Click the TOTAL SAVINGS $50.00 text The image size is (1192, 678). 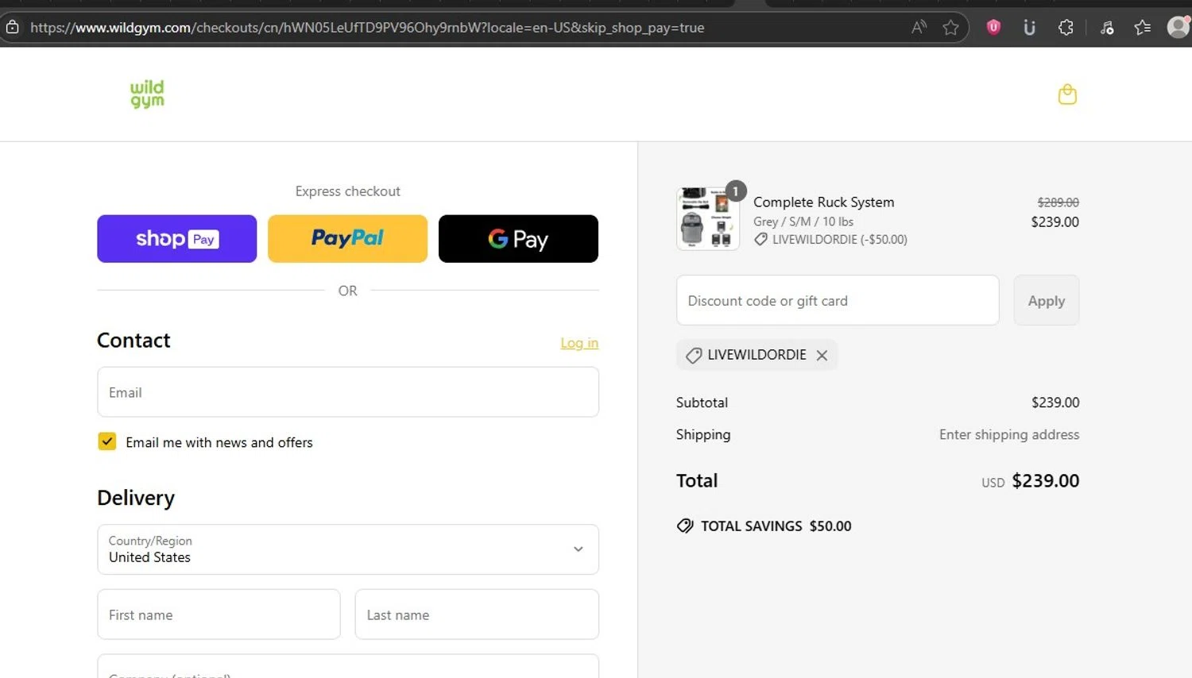pyautogui.click(x=776, y=526)
